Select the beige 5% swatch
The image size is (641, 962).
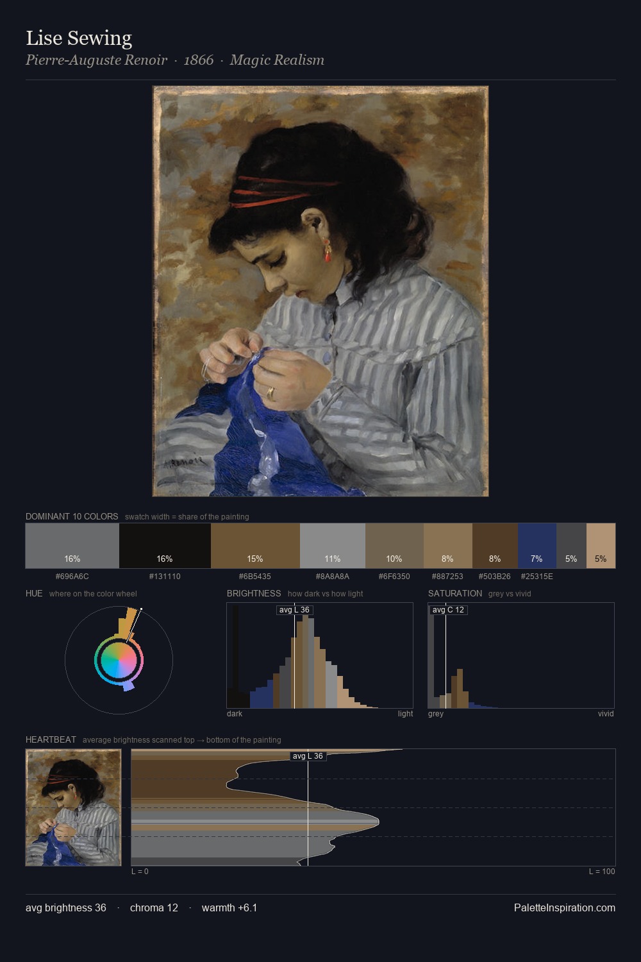click(x=601, y=546)
